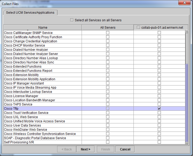
Task: Select Cisco License Manager row name
Action: pyautogui.click(x=21, y=96)
